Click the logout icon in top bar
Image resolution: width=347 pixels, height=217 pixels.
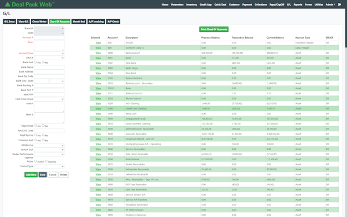(339, 5)
